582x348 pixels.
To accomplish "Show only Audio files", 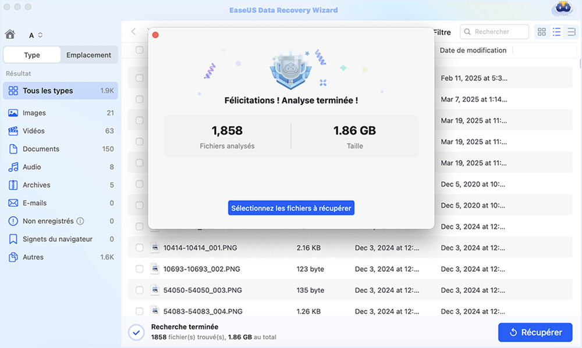I will tap(61, 167).
